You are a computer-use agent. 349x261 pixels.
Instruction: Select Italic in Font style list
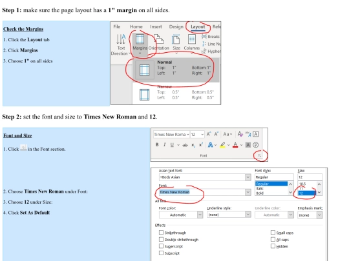pyautogui.click(x=260, y=188)
